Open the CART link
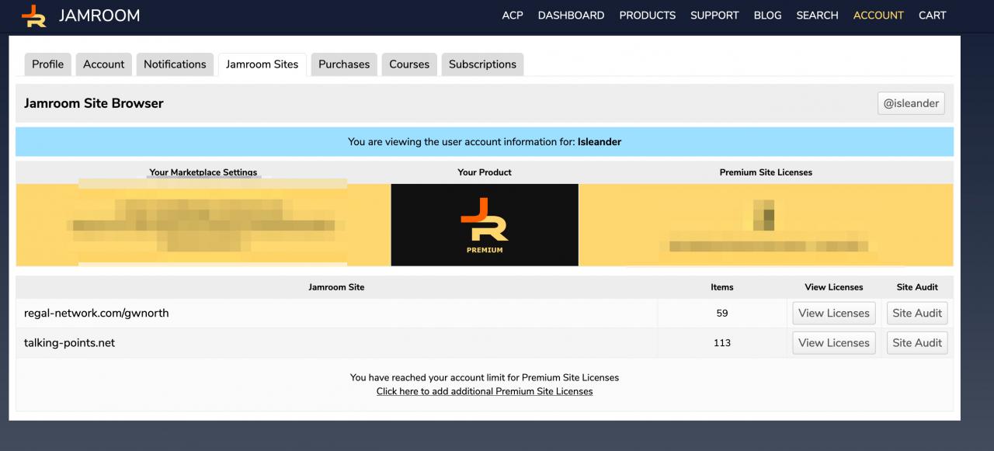The height and width of the screenshot is (451, 994). pos(932,16)
